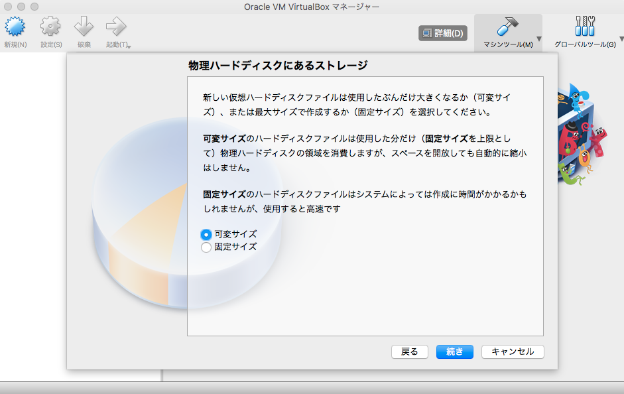Select the 固定サイズ radio button
Screen dimensions: 624x394
click(x=206, y=246)
